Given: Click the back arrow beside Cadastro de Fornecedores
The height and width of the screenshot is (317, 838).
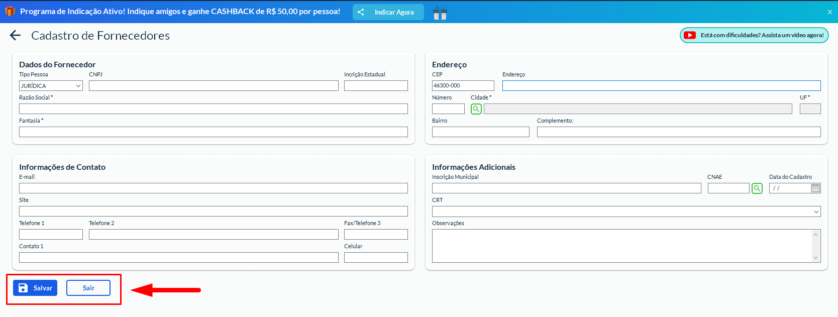Looking at the screenshot, I should tap(15, 35).
